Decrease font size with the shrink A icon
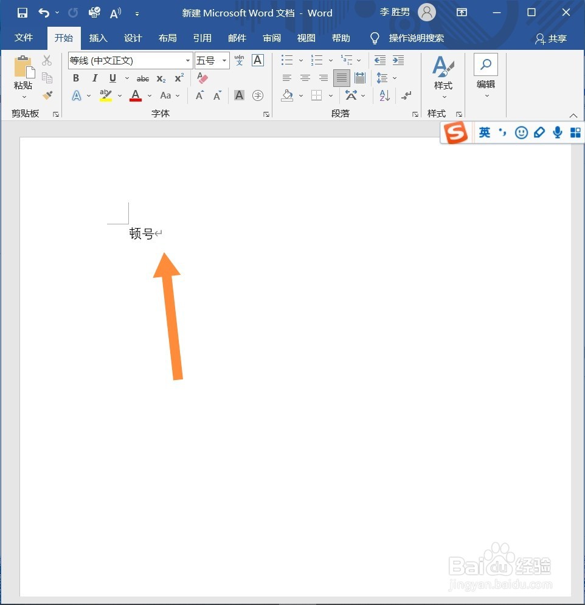 217,95
